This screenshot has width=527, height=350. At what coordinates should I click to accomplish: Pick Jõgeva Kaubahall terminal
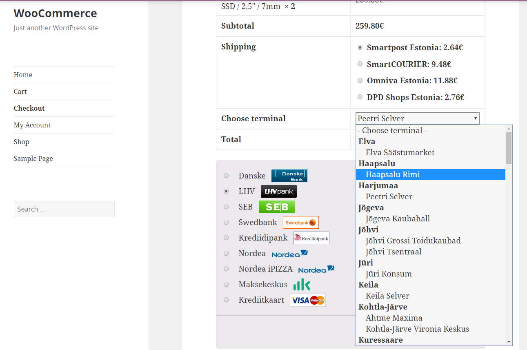431,218
